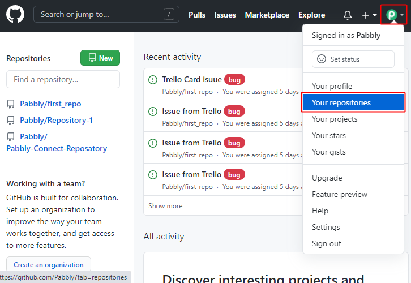Open Issues in the top navigation

(x=225, y=15)
